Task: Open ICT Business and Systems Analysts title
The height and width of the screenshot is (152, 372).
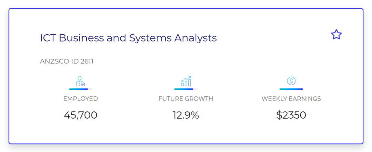Action: point(128,38)
